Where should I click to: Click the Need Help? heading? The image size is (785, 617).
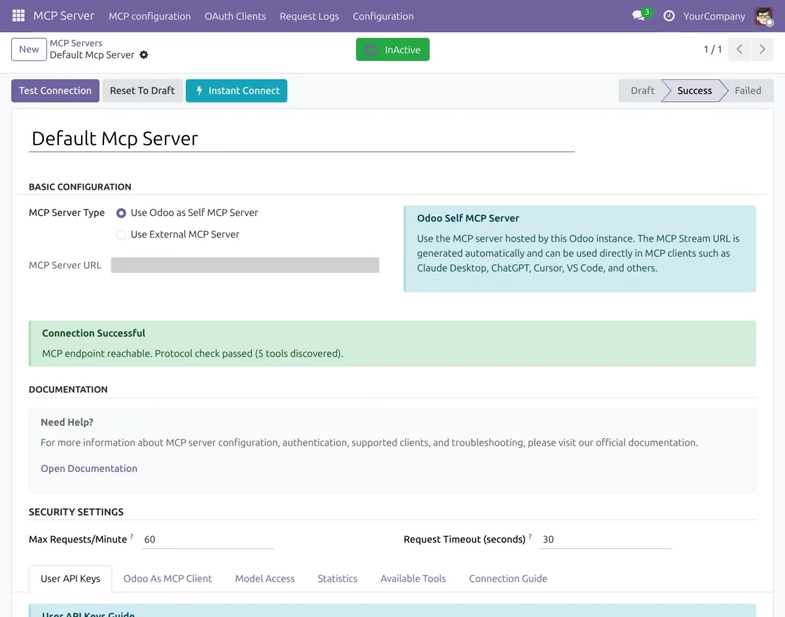click(x=67, y=423)
